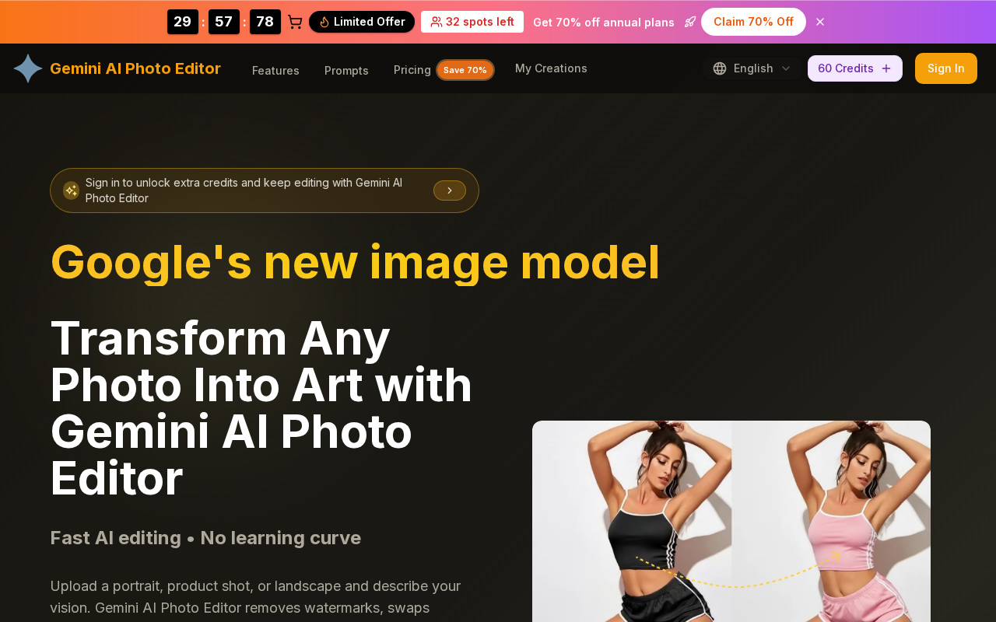
Task: Click the people icon by spots left
Action: [x=437, y=22]
